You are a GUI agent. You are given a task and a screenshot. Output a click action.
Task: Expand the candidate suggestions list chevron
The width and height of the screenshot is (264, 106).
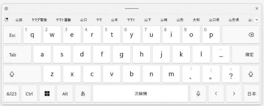pyautogui.click(x=257, y=20)
